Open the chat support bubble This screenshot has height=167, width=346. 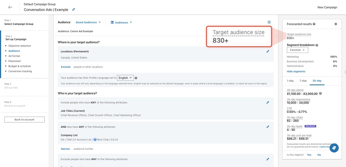(x=334, y=148)
